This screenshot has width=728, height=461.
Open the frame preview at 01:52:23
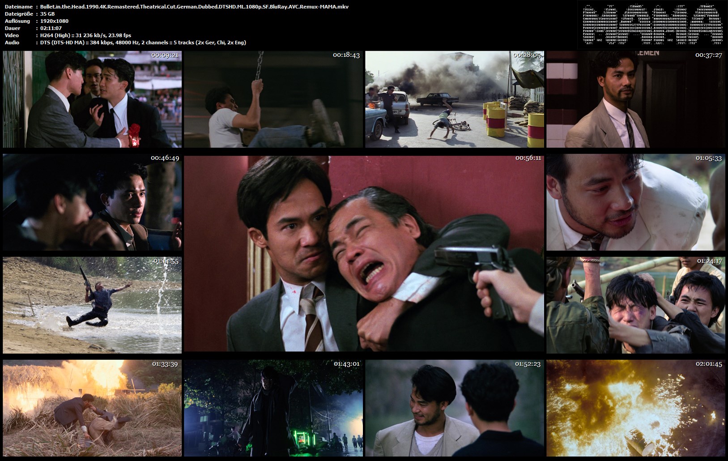(x=455, y=408)
